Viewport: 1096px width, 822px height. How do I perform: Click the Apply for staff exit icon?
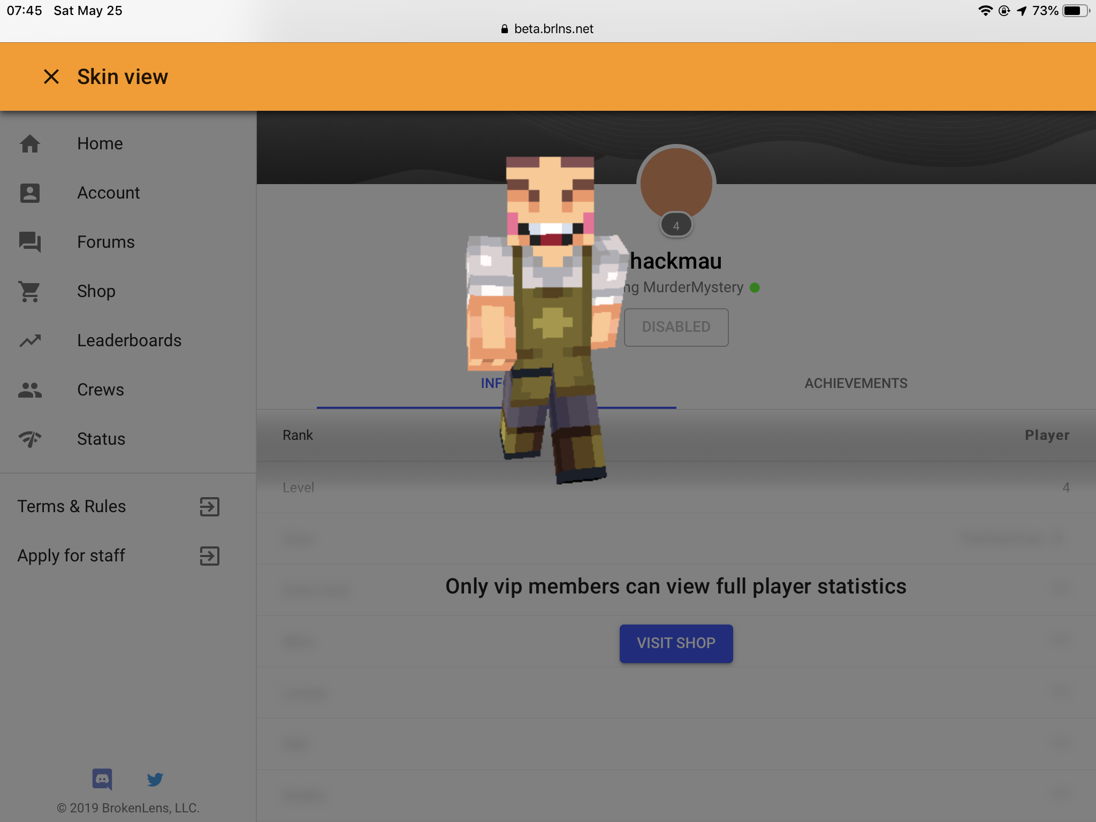click(x=210, y=555)
